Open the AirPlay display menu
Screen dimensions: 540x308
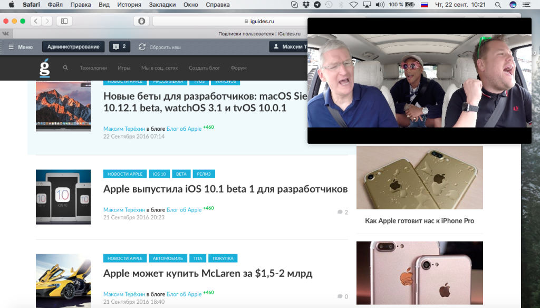tap(367, 4)
